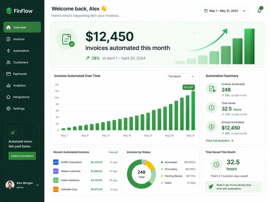
Task: Open the Automation menu item
Action: click(x=22, y=51)
